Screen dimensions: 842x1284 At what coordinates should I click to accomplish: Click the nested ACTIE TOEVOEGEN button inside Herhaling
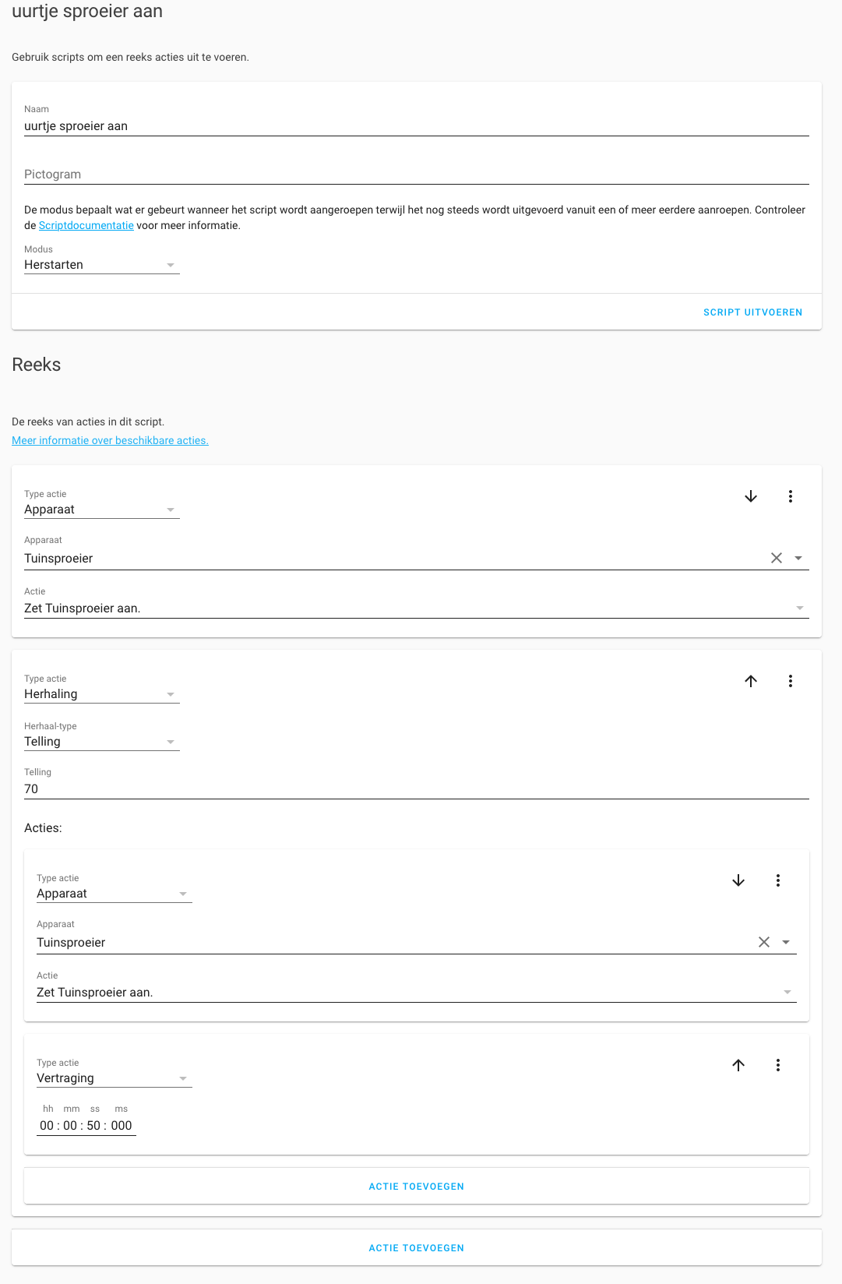(416, 1187)
